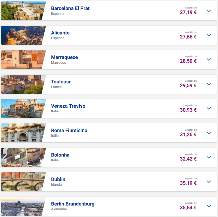
Task: Click the Barcelona El Prat photo thumbnail
Action: click(22, 11)
